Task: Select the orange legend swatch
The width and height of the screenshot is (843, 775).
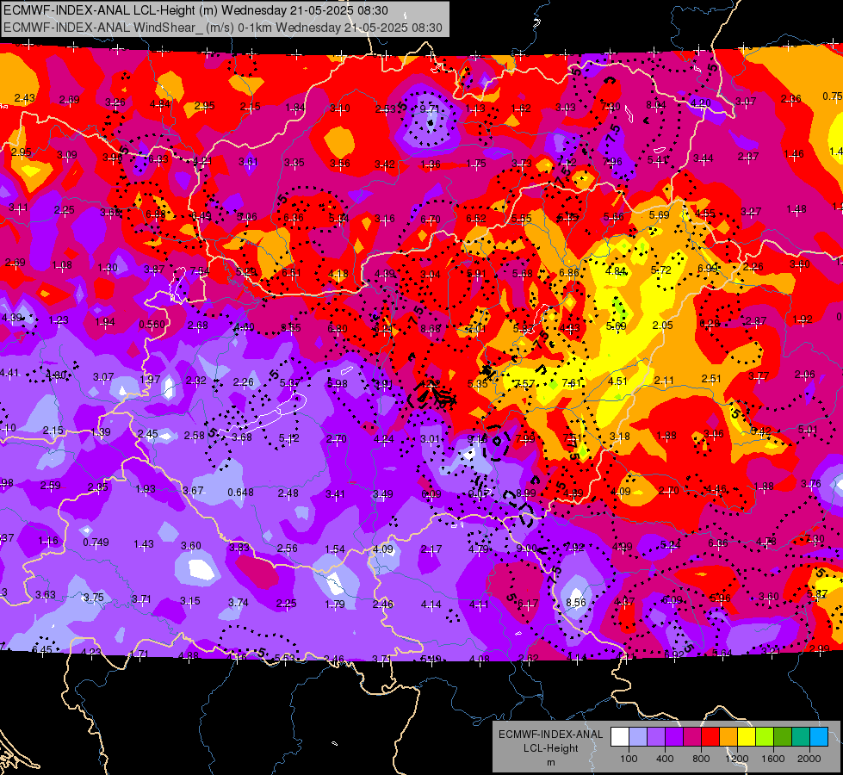Action: click(729, 737)
